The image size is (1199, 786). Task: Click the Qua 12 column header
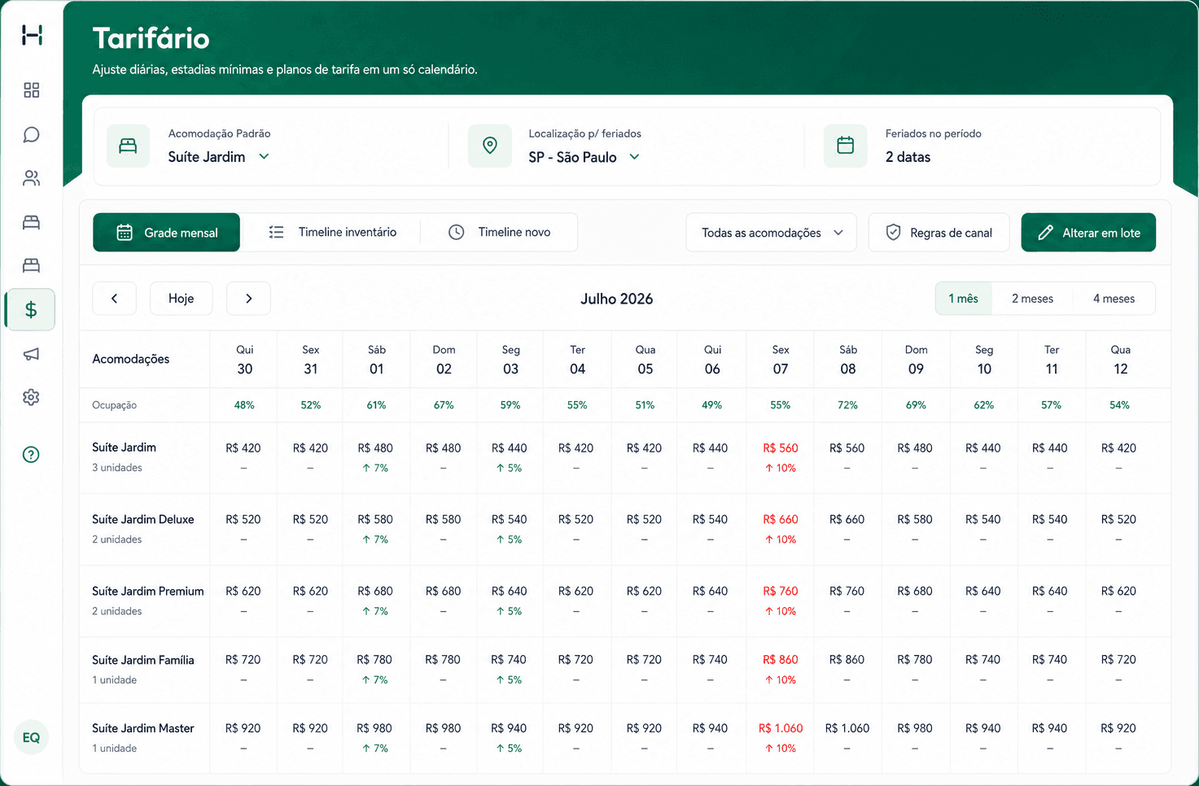(x=1120, y=360)
